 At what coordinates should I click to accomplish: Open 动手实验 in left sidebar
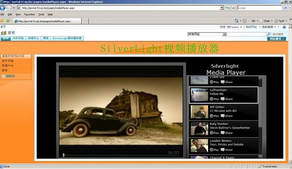[x=8, y=61]
